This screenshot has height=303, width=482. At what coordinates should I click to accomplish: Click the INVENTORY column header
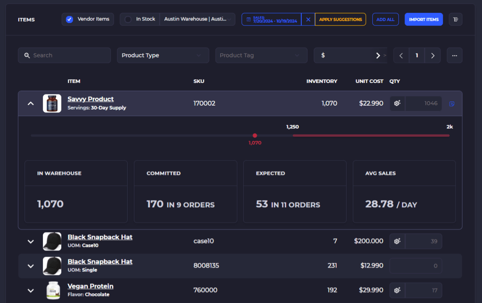coord(322,82)
